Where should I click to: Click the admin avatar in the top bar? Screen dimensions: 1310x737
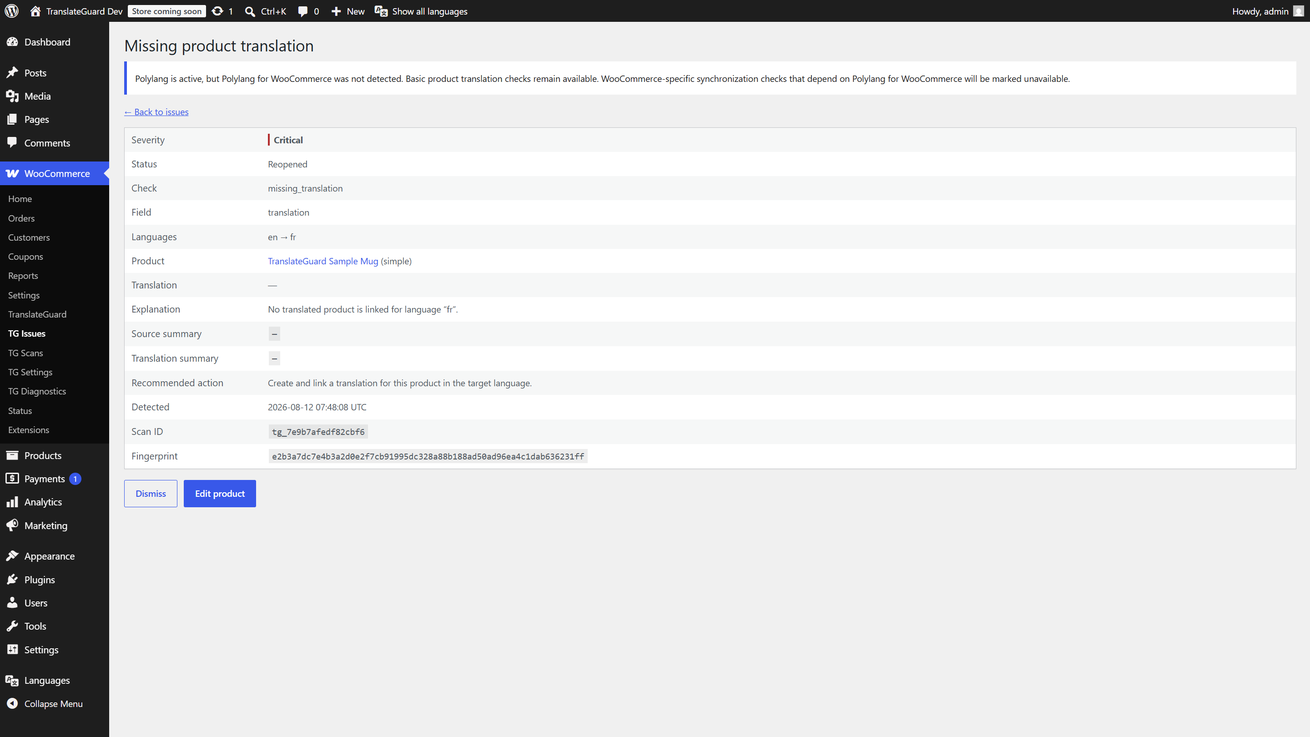1298,11
